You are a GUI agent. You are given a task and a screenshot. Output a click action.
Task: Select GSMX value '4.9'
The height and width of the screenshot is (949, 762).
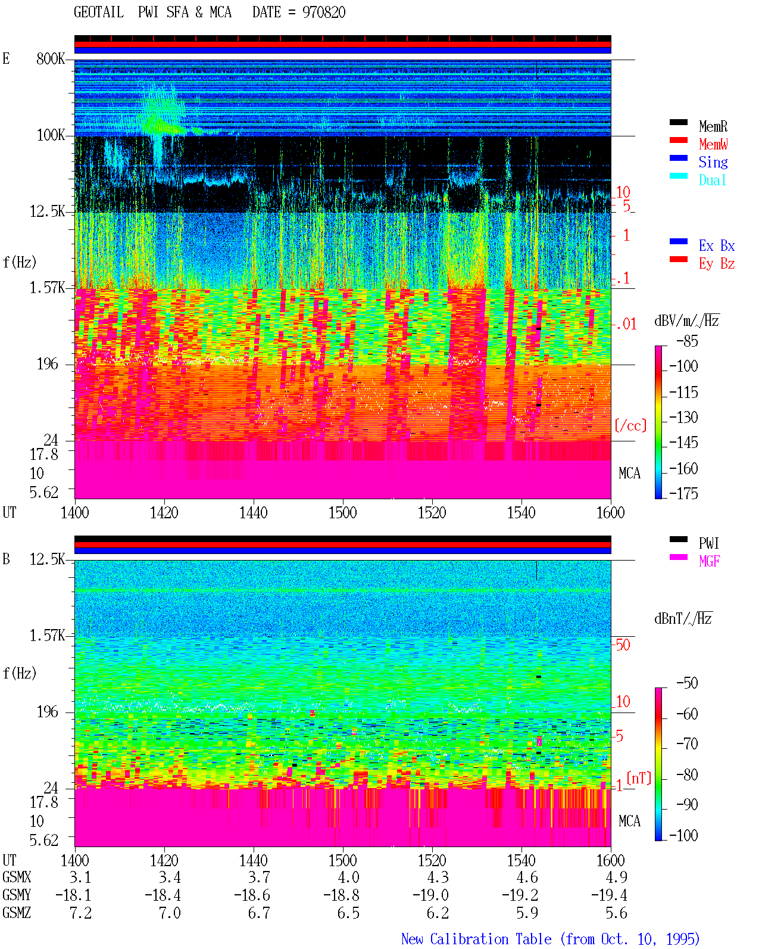[616, 878]
